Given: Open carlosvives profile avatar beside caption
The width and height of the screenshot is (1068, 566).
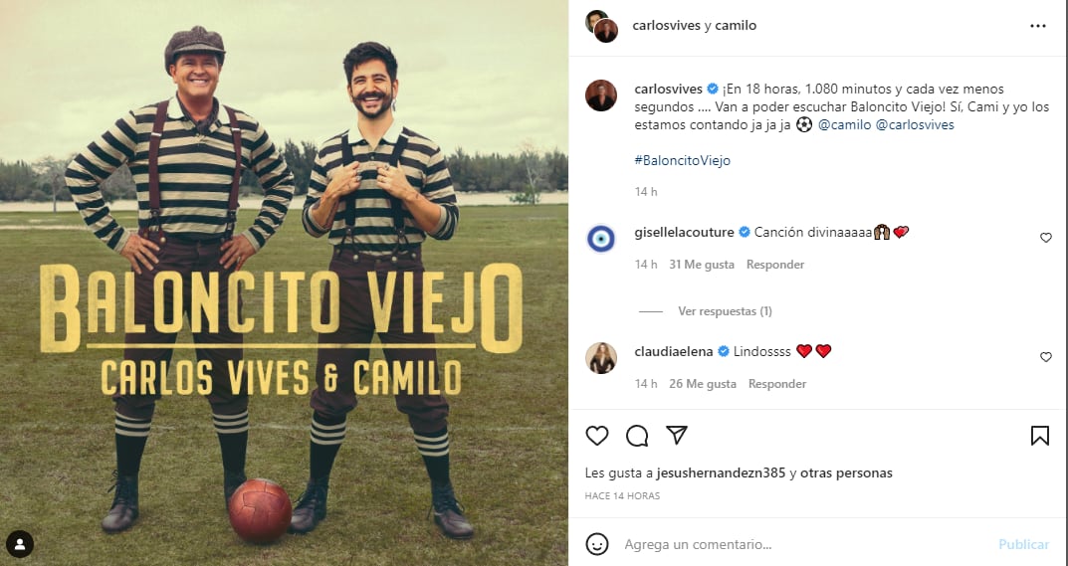Looking at the screenshot, I should click(601, 95).
